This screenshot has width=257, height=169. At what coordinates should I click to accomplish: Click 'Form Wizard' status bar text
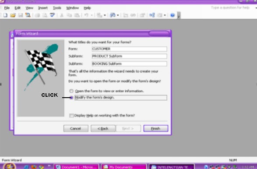tap(12, 160)
